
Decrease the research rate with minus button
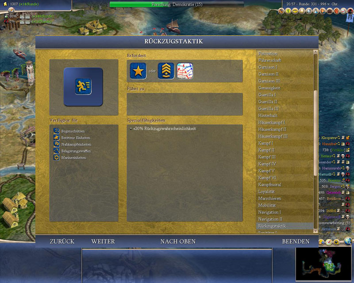[27, 16]
